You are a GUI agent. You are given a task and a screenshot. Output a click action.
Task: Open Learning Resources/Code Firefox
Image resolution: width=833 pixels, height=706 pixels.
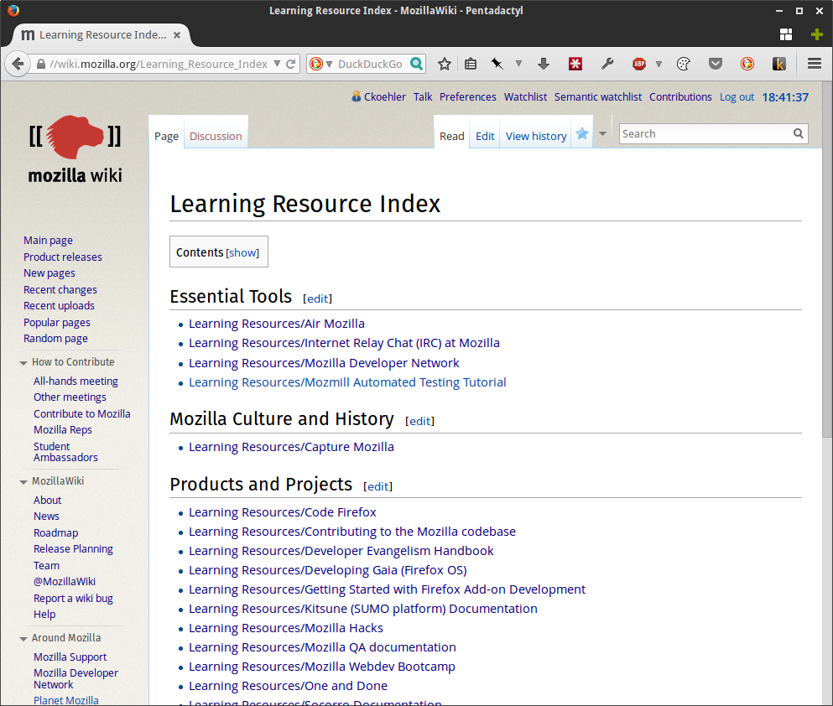tap(282, 513)
